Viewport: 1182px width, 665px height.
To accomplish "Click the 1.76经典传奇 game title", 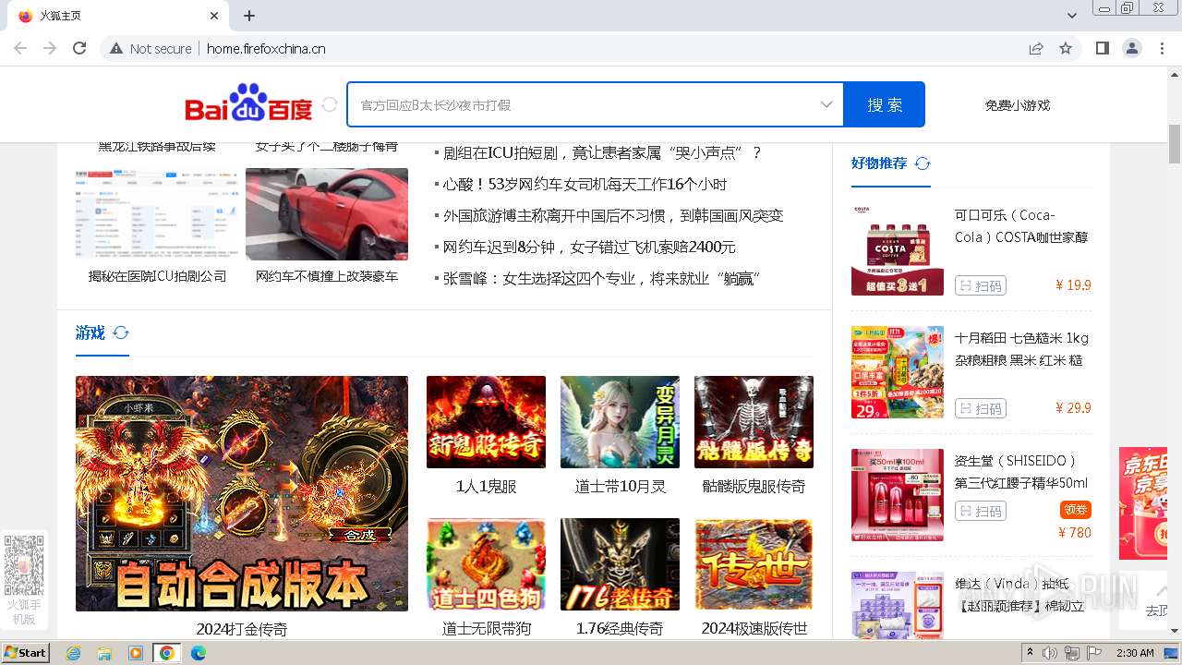I will [x=620, y=629].
